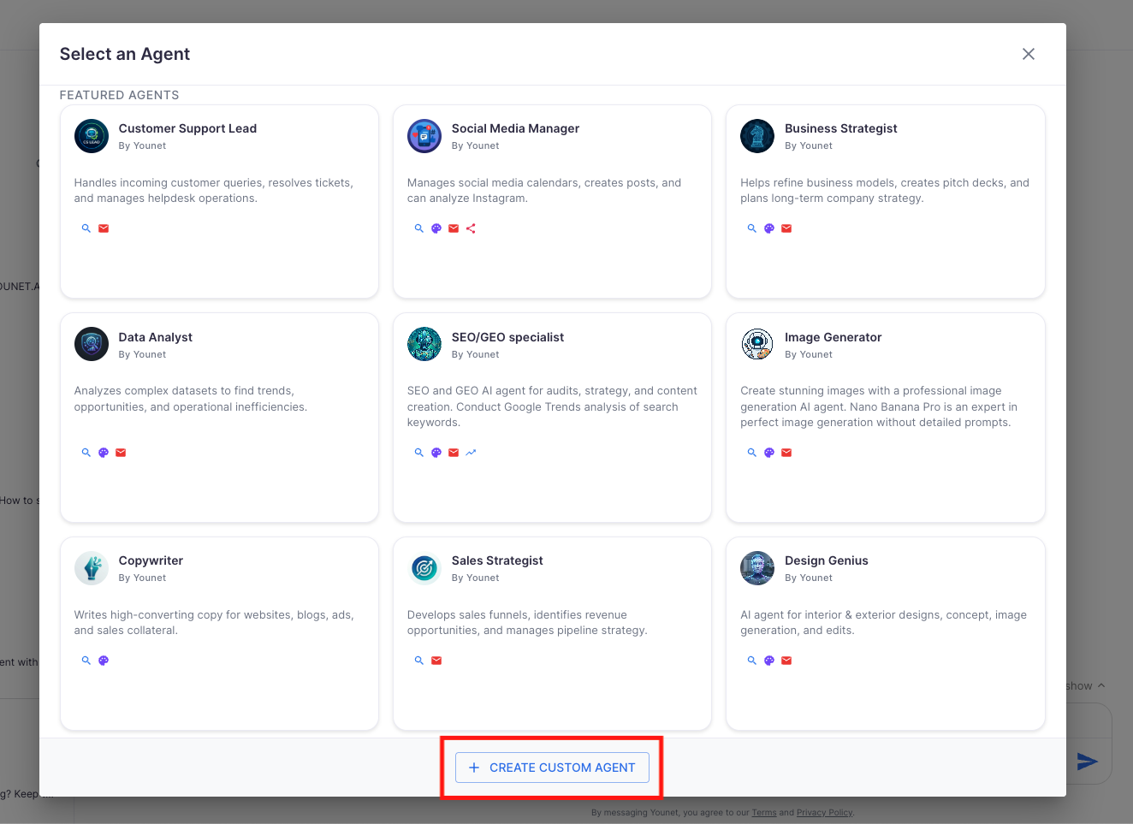
Task: Click the search icon on Sales Strategist card
Action: tap(419, 661)
